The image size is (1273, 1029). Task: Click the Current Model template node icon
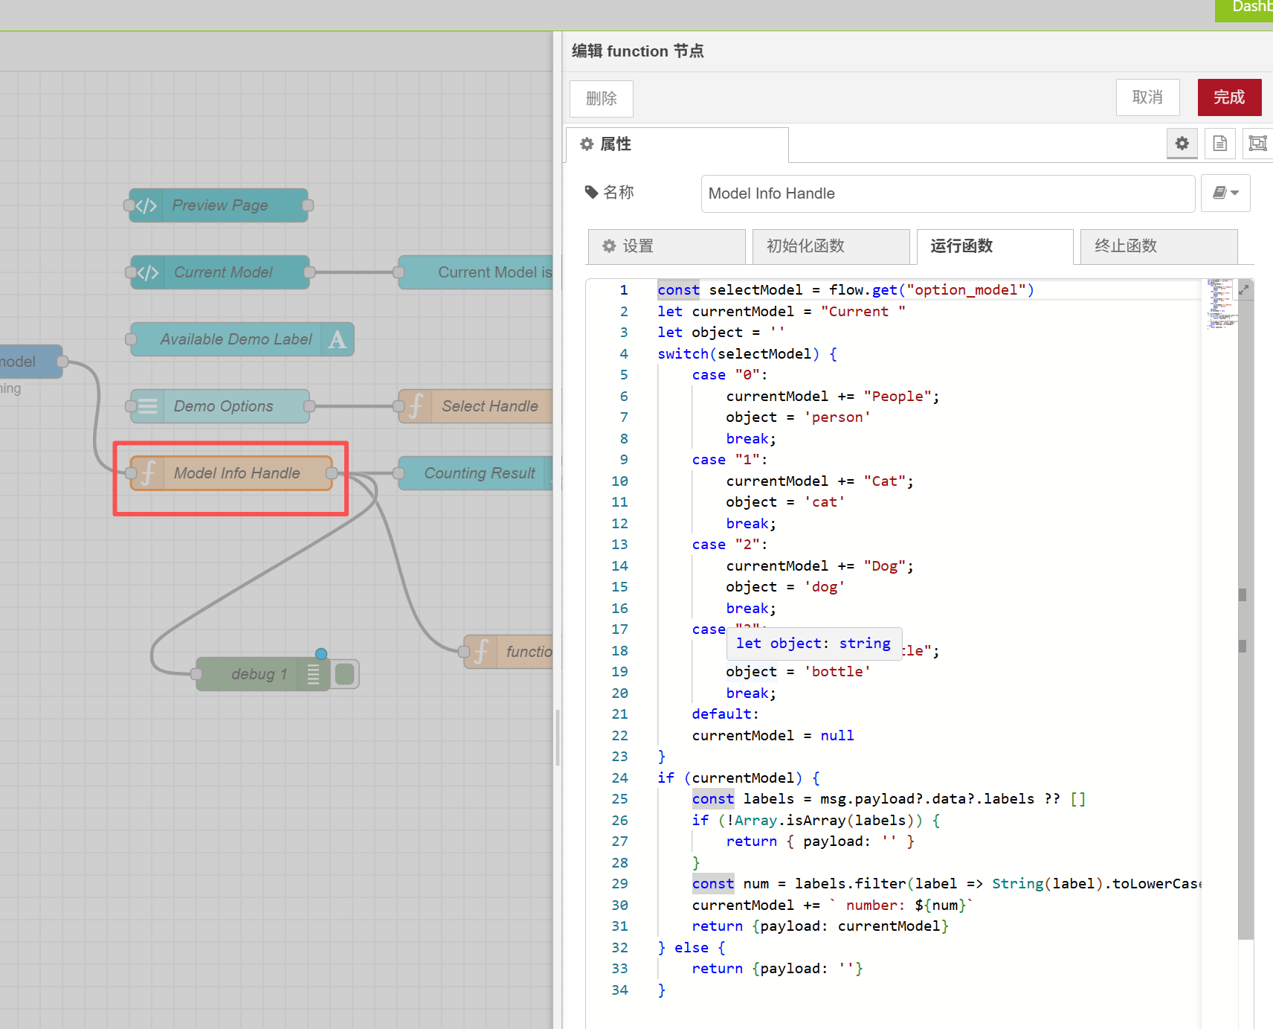(148, 272)
